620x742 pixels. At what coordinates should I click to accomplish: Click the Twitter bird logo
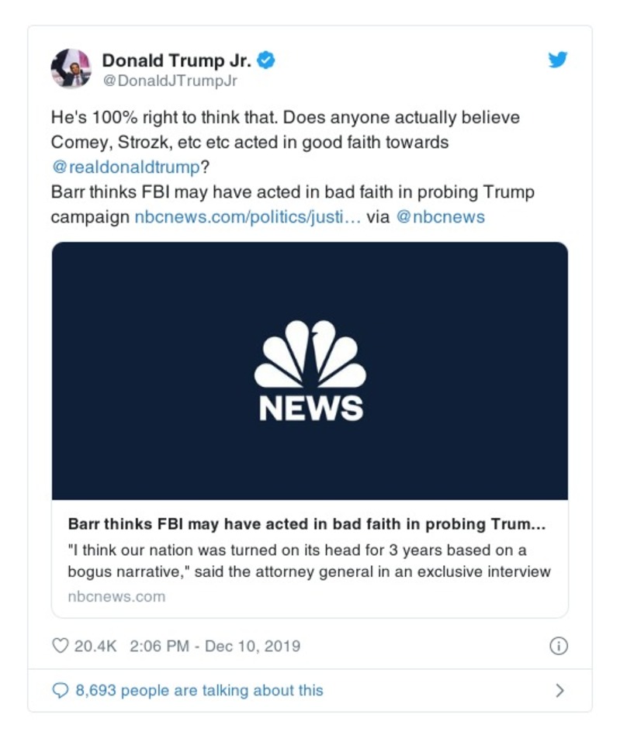pyautogui.click(x=557, y=60)
